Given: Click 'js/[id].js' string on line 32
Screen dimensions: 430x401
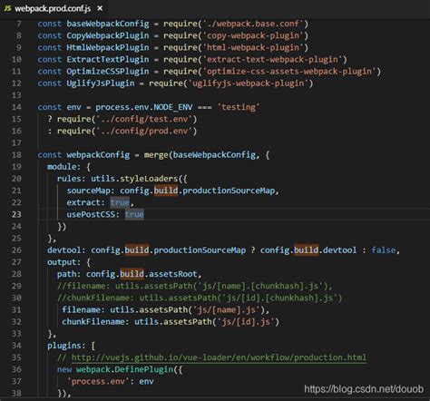Looking at the screenshot, I should (x=246, y=321).
